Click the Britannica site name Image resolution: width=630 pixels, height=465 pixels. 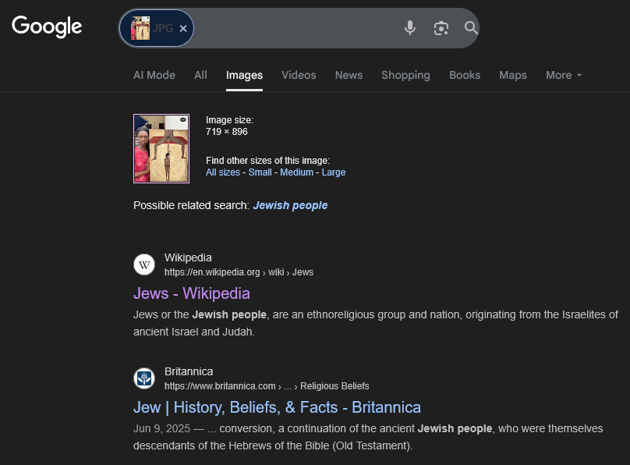[189, 371]
